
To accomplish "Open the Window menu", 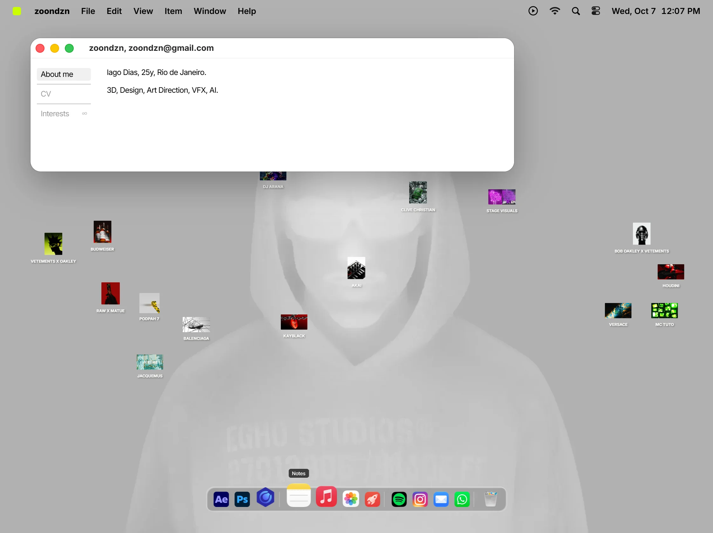I will (210, 11).
